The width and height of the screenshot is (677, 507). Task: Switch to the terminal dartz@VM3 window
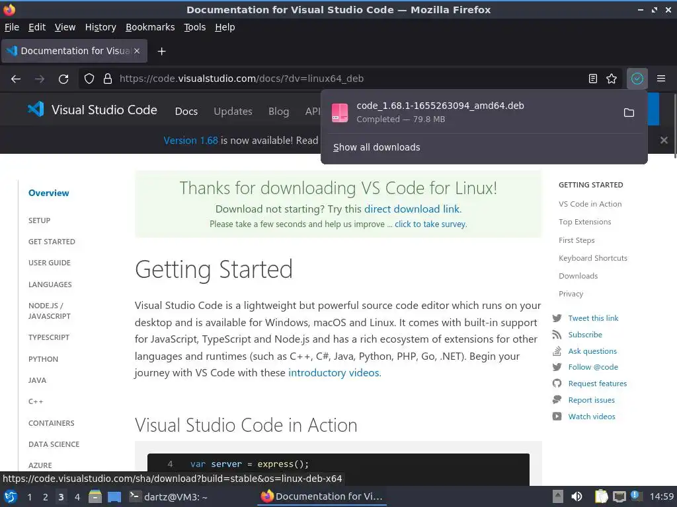click(169, 496)
